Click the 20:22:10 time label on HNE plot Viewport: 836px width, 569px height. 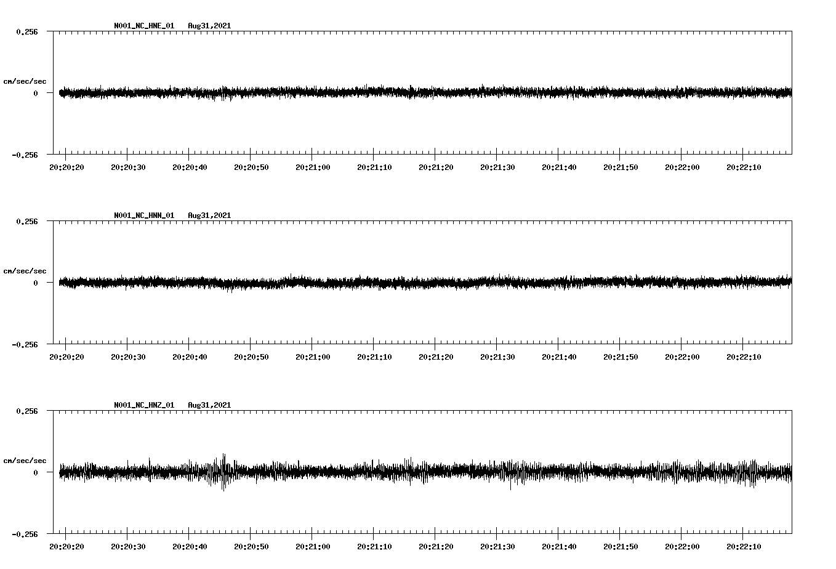point(744,167)
